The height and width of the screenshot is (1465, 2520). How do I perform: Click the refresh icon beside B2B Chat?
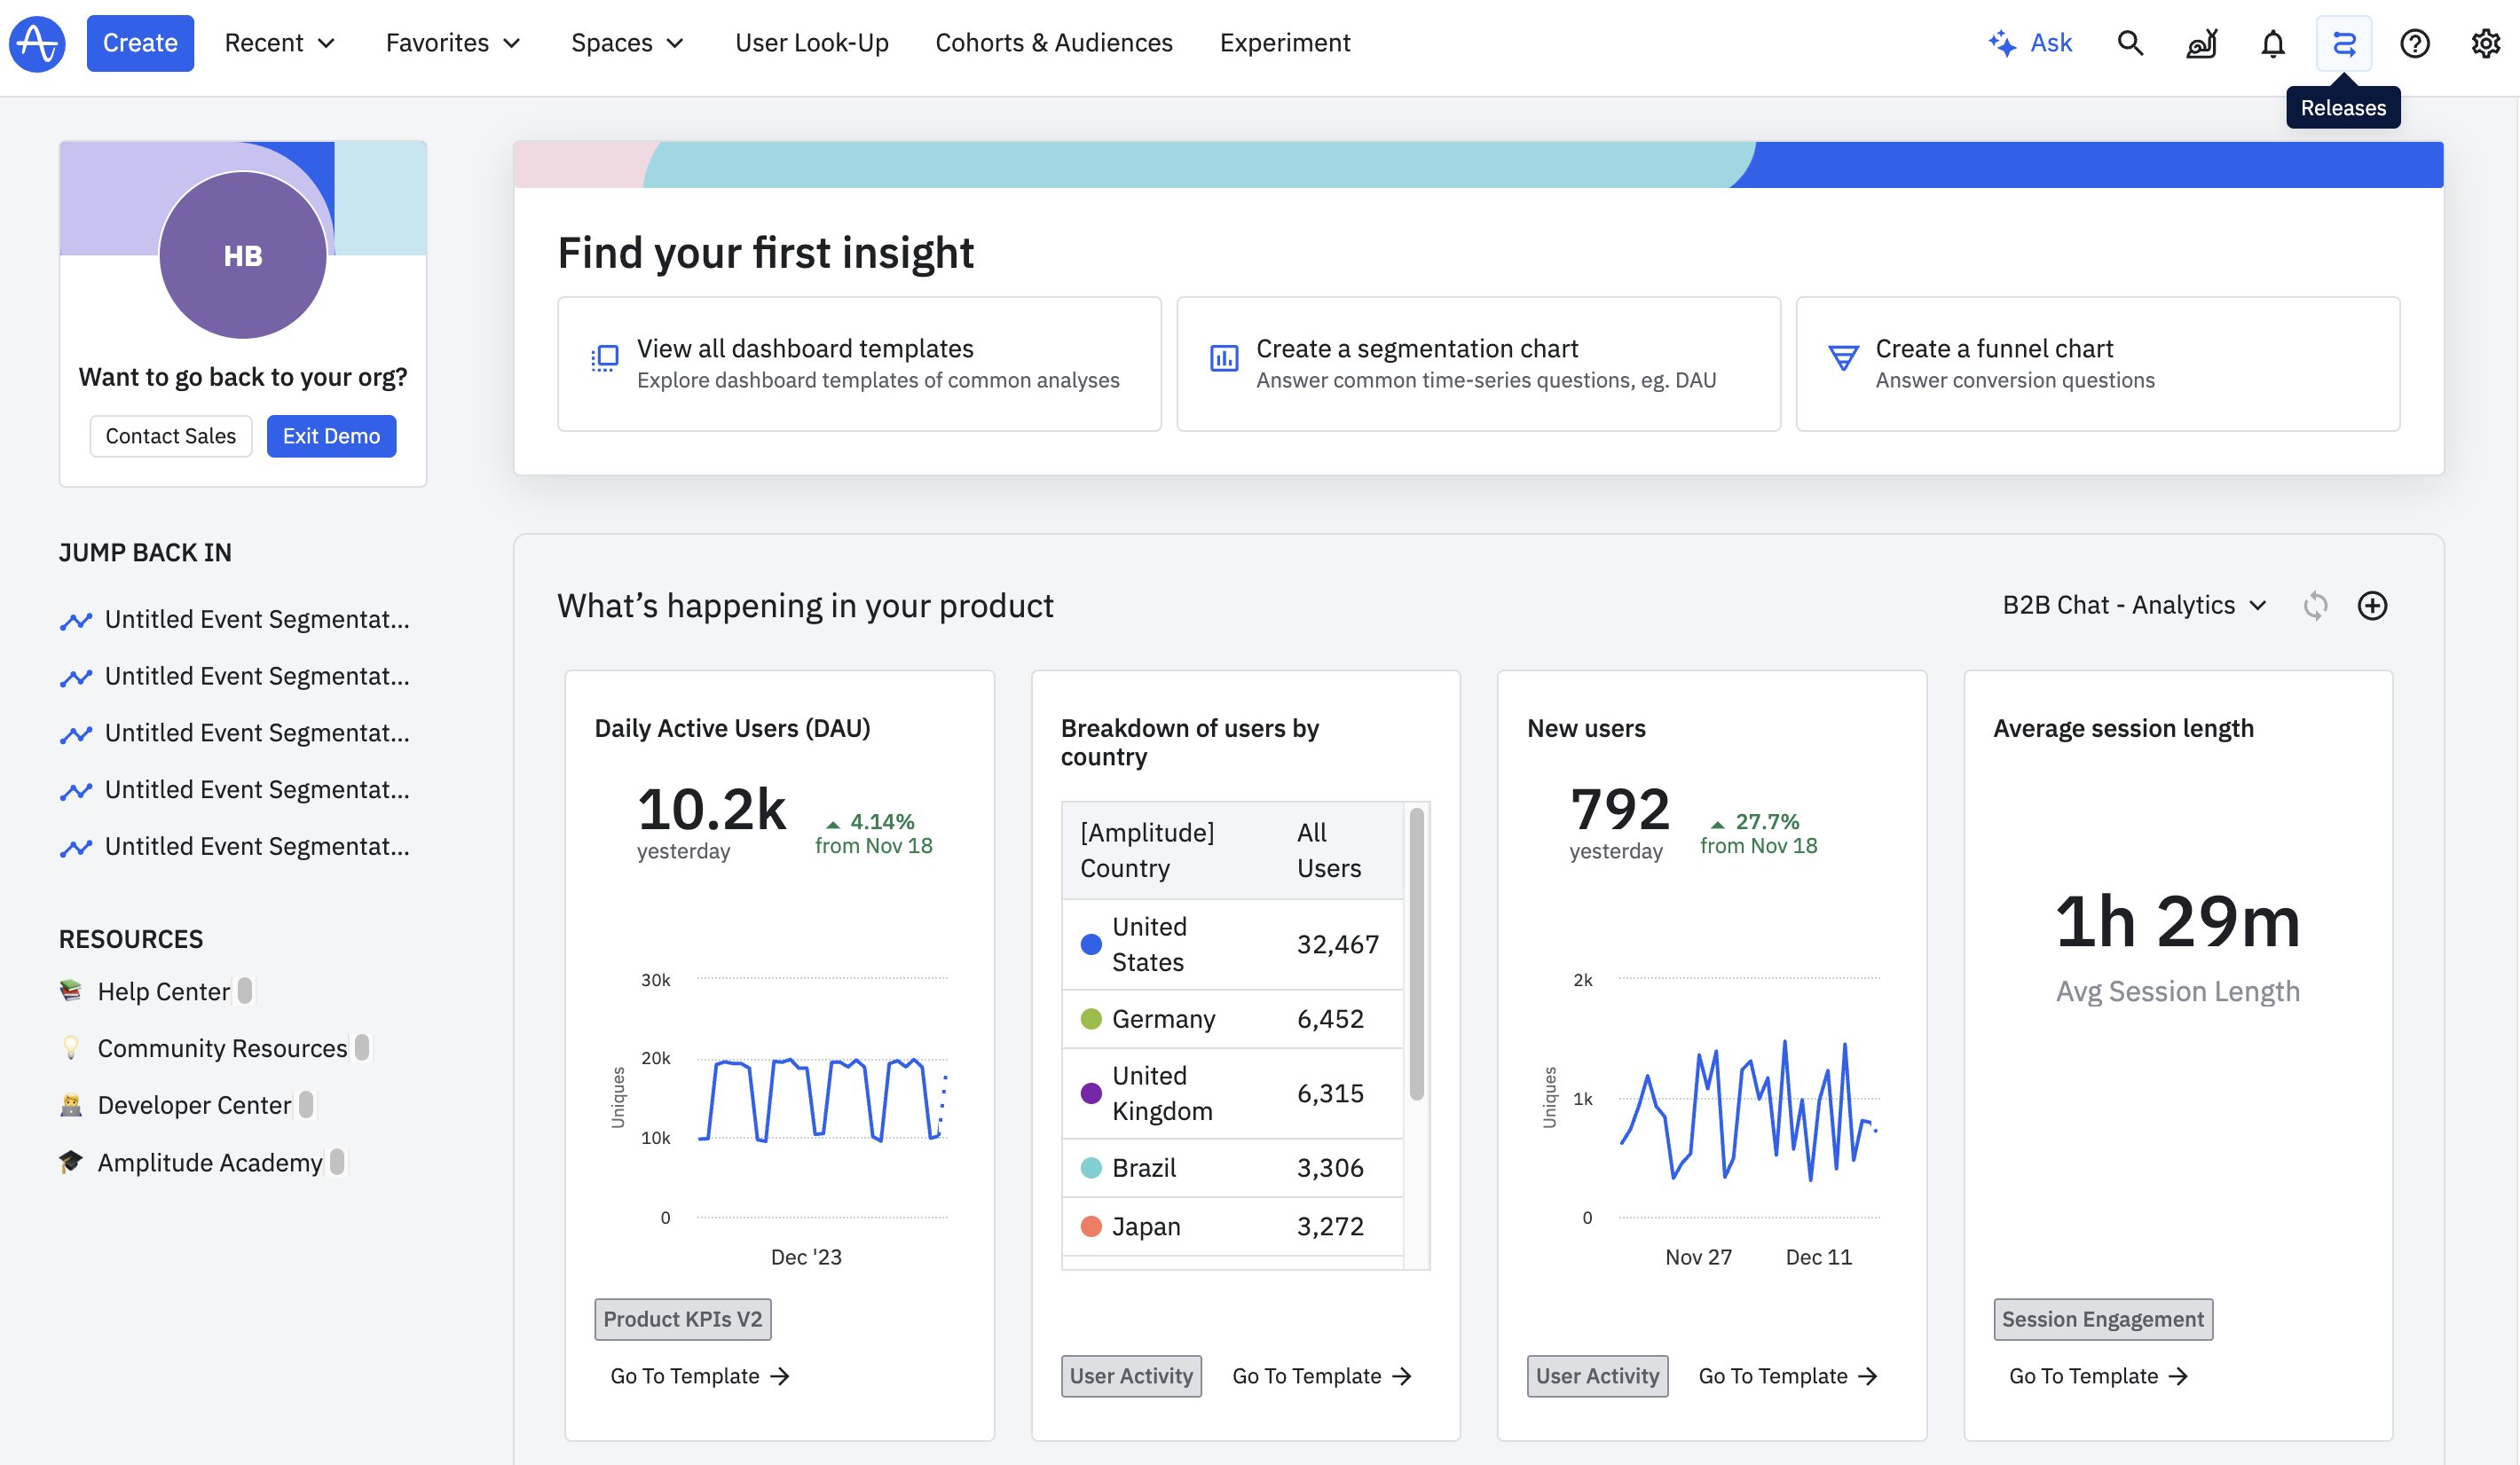click(x=2315, y=606)
